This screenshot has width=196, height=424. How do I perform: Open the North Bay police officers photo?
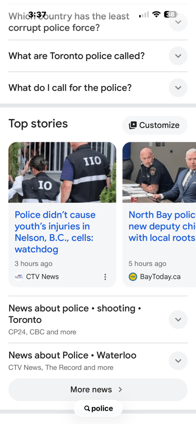coord(159,172)
